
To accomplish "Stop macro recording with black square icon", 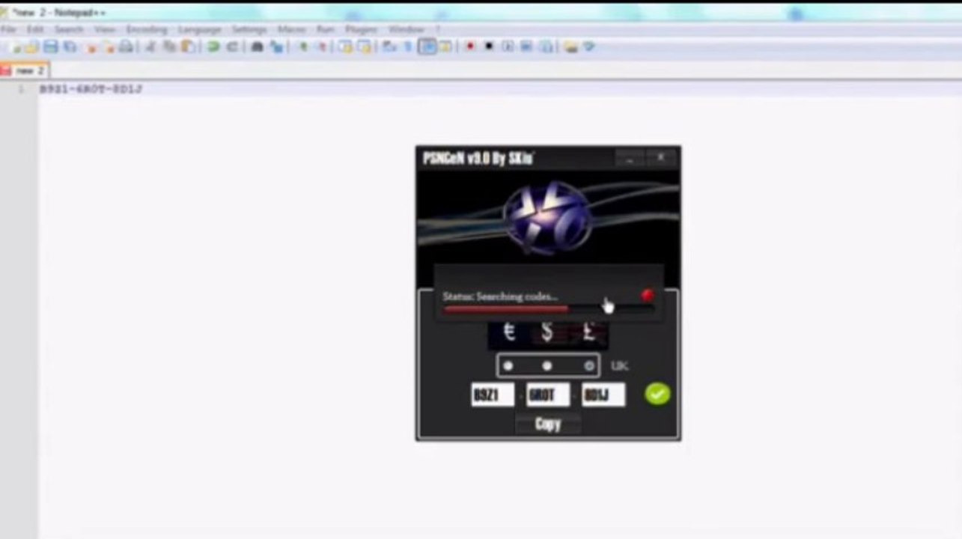I will 489,46.
